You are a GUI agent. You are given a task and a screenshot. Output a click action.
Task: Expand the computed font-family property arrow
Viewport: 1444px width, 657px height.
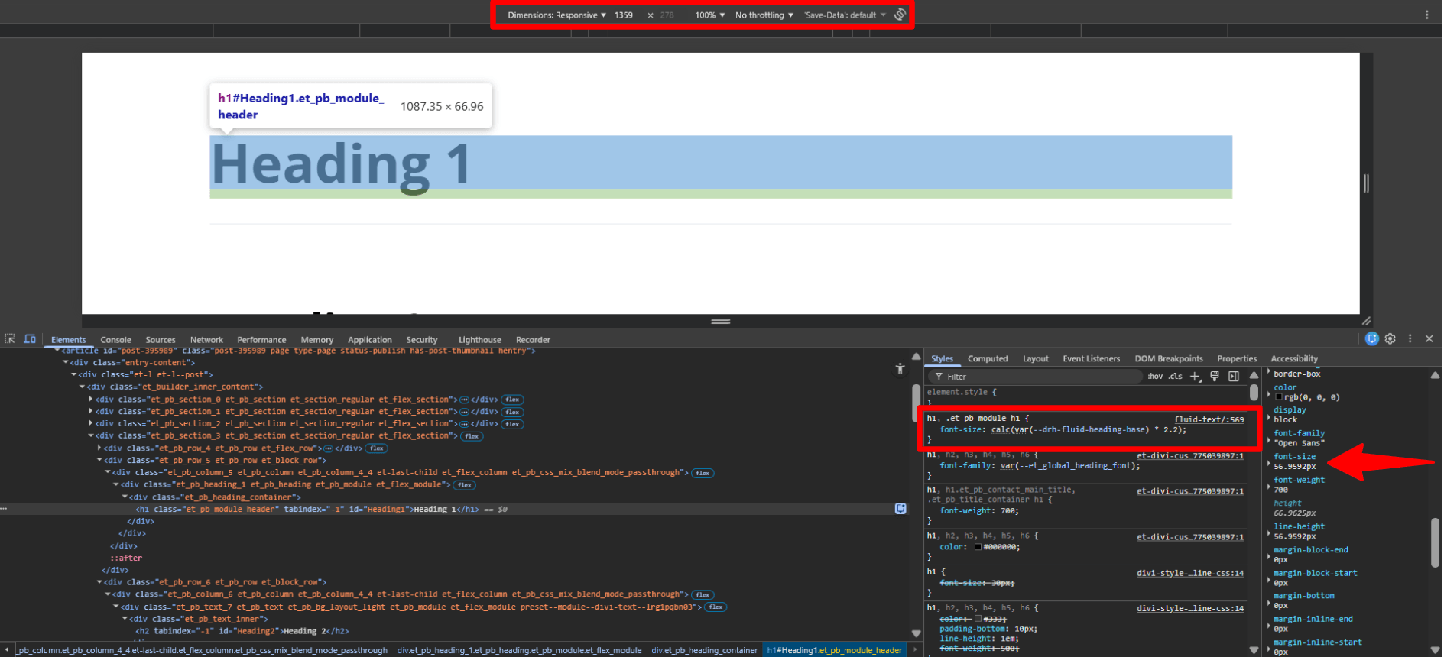click(1269, 439)
